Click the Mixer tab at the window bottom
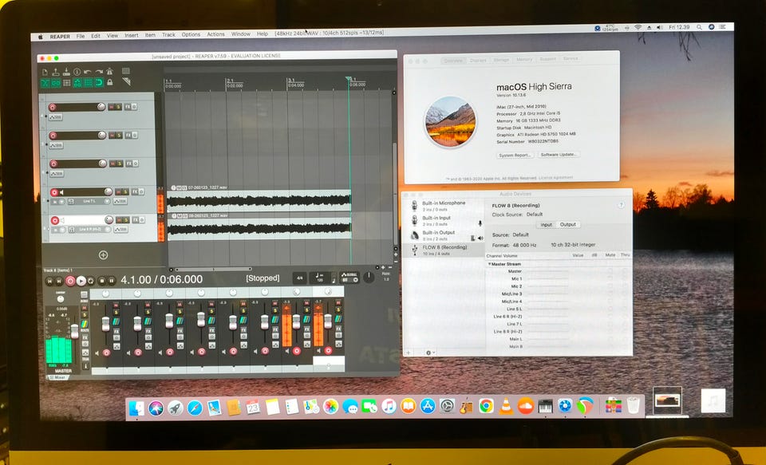 pos(57,377)
